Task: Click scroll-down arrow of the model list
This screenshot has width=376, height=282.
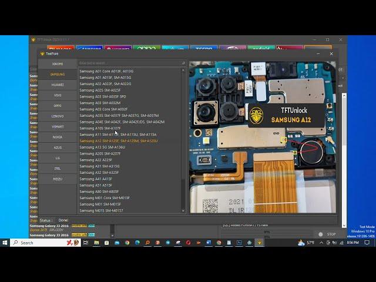Action: click(183, 211)
